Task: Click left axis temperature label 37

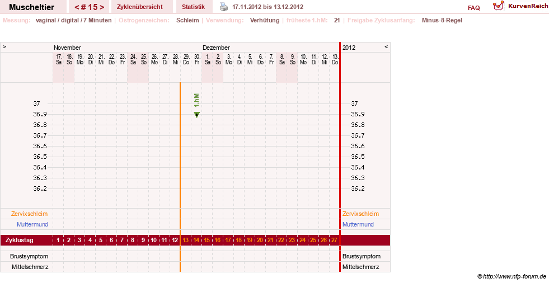Action: coord(37,103)
